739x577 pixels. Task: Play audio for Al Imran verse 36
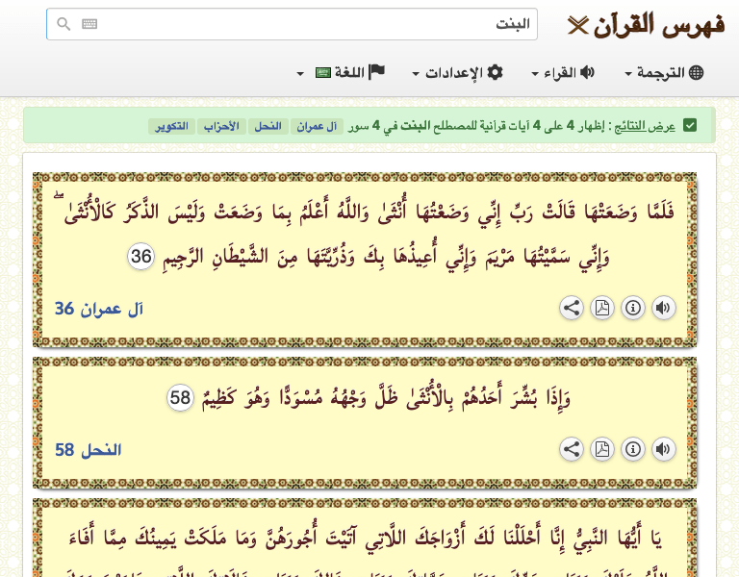coord(664,308)
